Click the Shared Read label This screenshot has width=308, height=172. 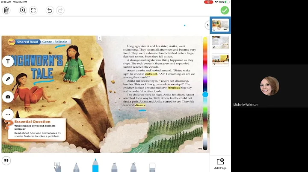(x=27, y=42)
